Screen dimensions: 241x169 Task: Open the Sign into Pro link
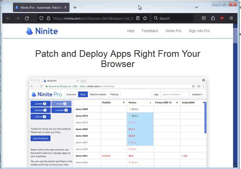199,31
